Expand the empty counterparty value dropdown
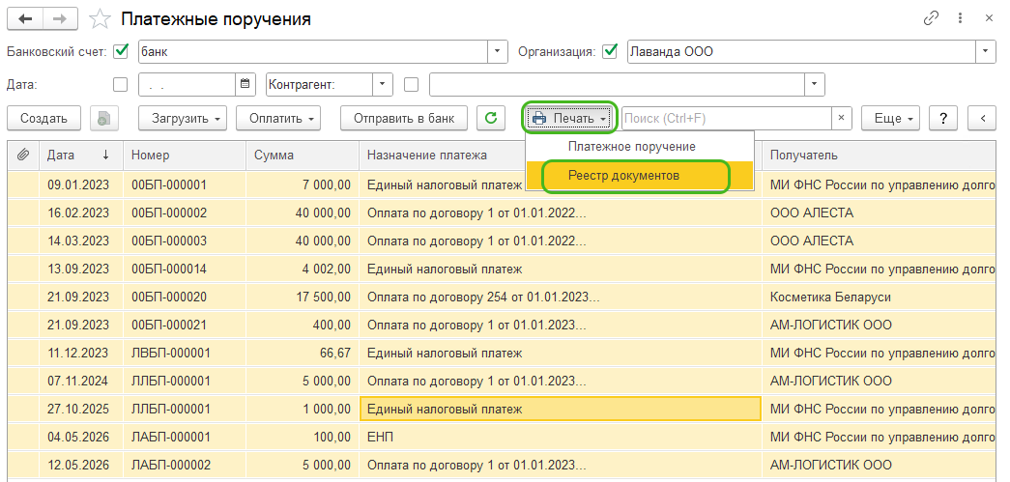This screenshot has width=1010, height=482. pyautogui.click(x=815, y=84)
